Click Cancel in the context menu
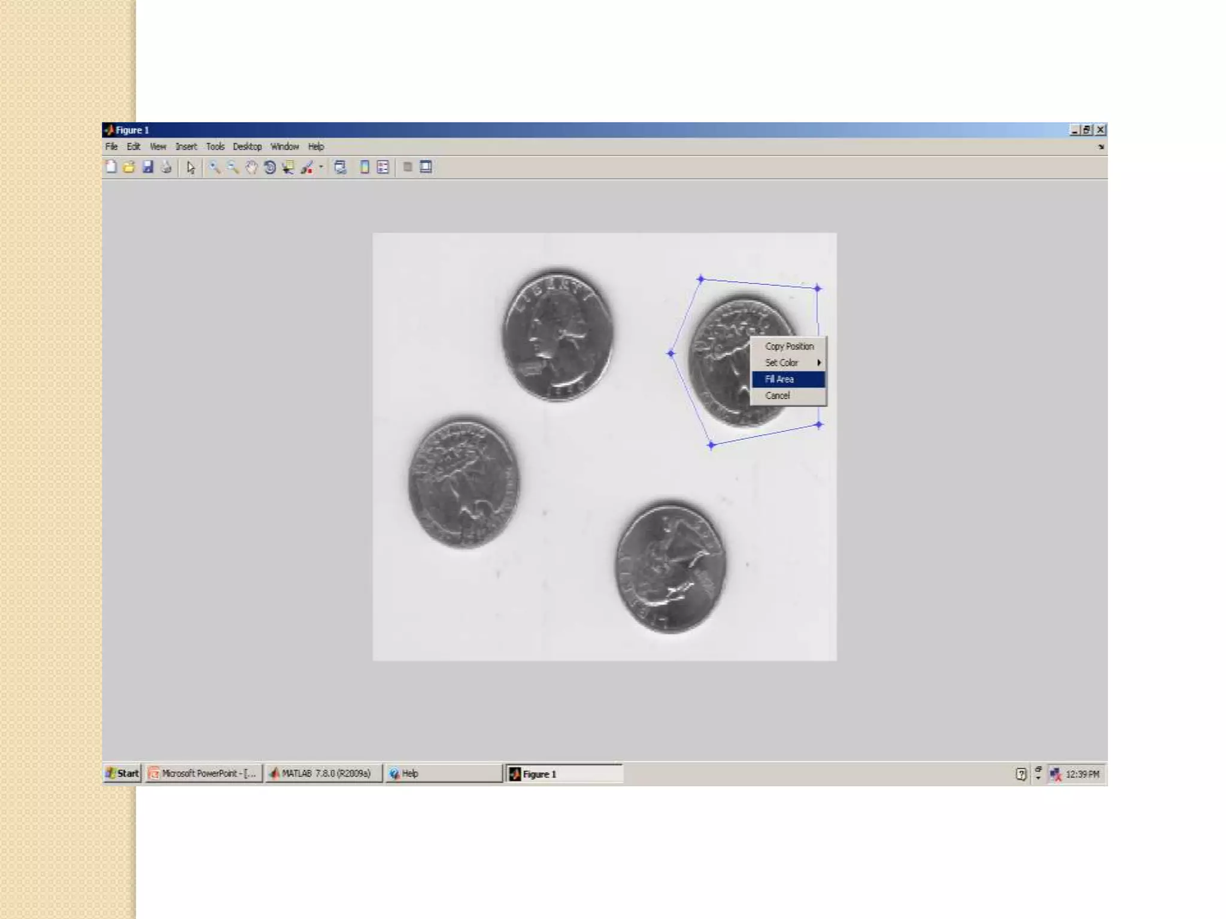The width and height of the screenshot is (1226, 919). pos(778,395)
